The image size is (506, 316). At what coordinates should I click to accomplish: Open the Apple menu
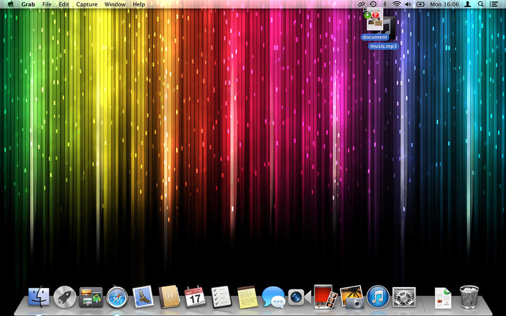coord(11,4)
